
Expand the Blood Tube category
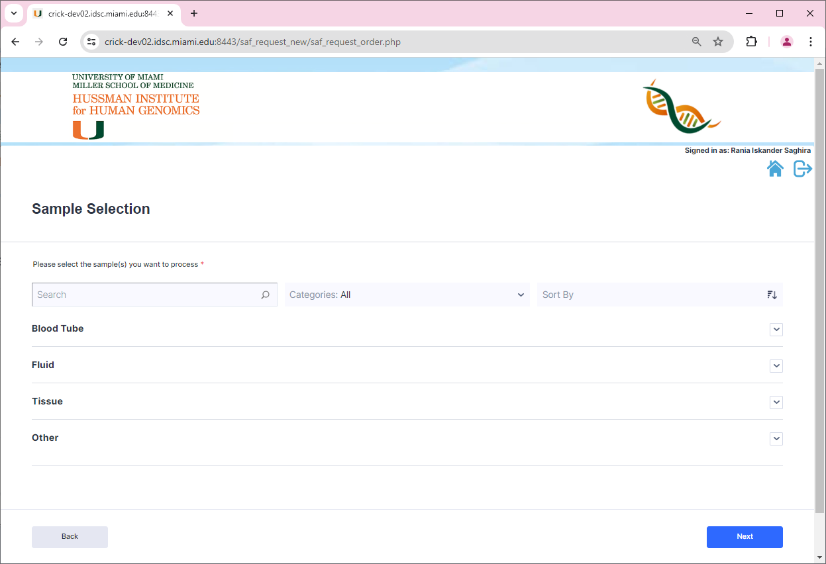pos(776,329)
